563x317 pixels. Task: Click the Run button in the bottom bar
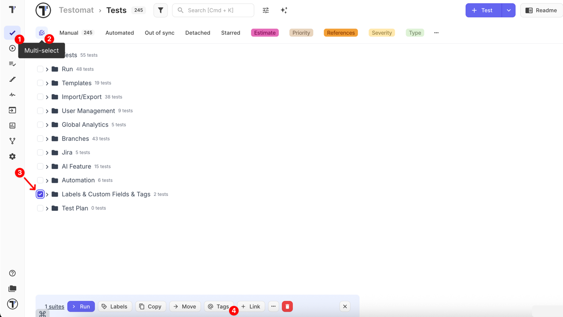point(81,306)
